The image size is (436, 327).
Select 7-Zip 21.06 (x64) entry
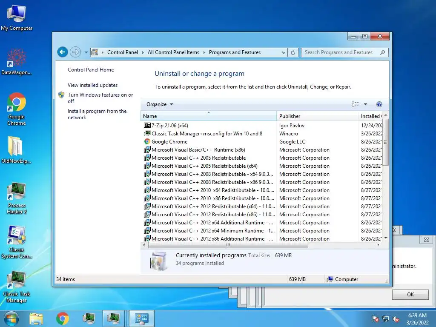pyautogui.click(x=169, y=126)
